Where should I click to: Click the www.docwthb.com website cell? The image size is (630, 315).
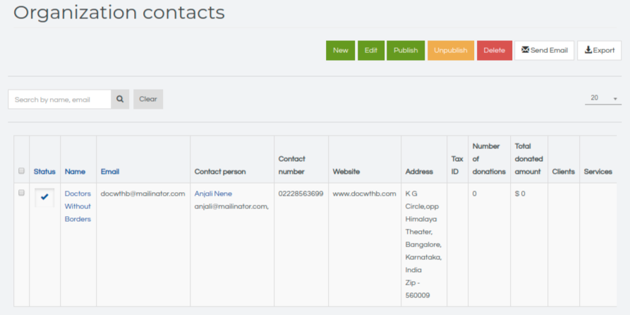pos(365,194)
